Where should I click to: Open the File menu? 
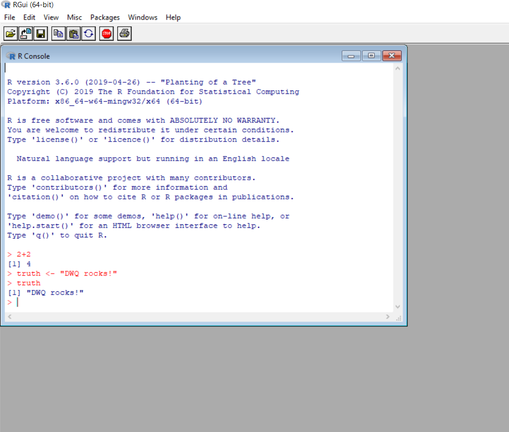click(x=10, y=18)
